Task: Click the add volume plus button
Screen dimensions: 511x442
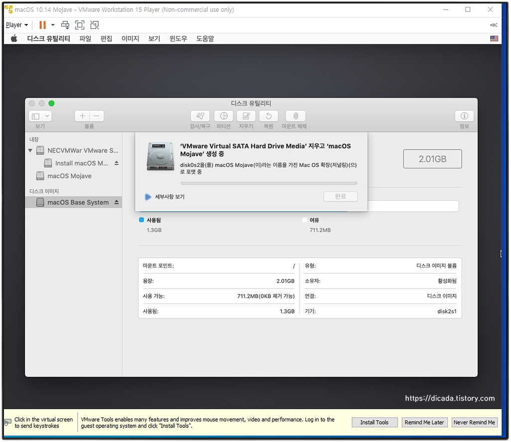Action: (x=82, y=116)
